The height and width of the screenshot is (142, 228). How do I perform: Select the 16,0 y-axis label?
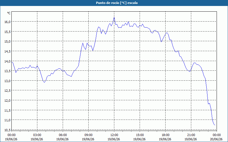tap(8, 22)
